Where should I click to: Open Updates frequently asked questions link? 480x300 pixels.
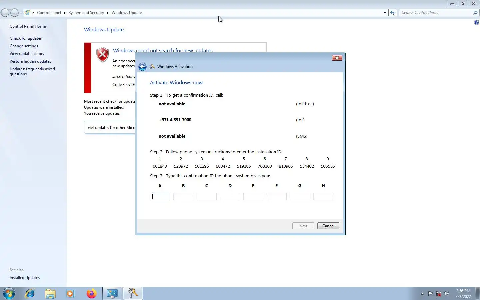click(x=32, y=71)
